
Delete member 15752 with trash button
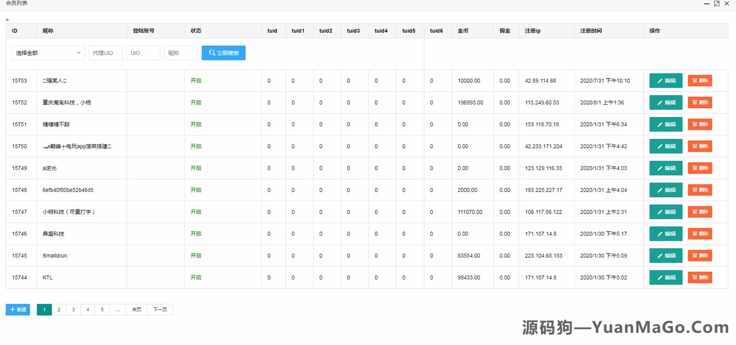pyautogui.click(x=700, y=102)
